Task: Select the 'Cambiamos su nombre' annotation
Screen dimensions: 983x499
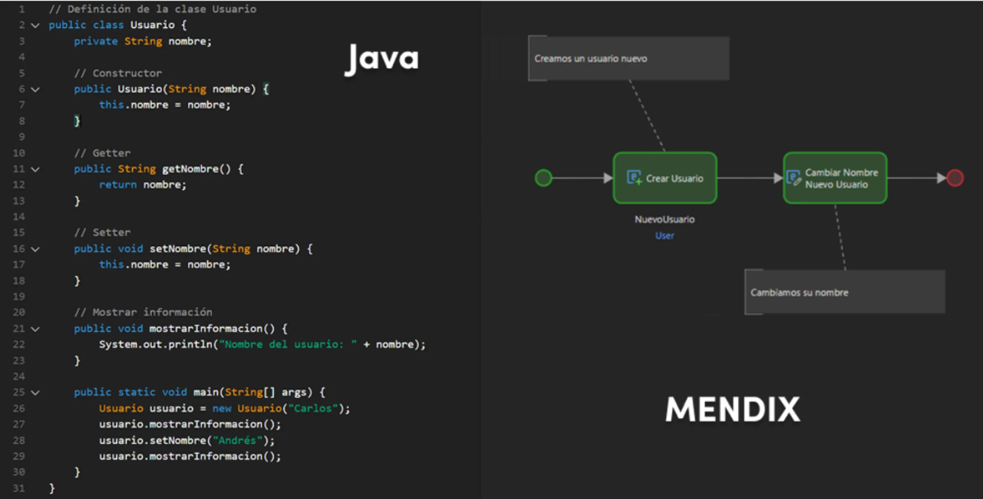Action: [x=844, y=292]
